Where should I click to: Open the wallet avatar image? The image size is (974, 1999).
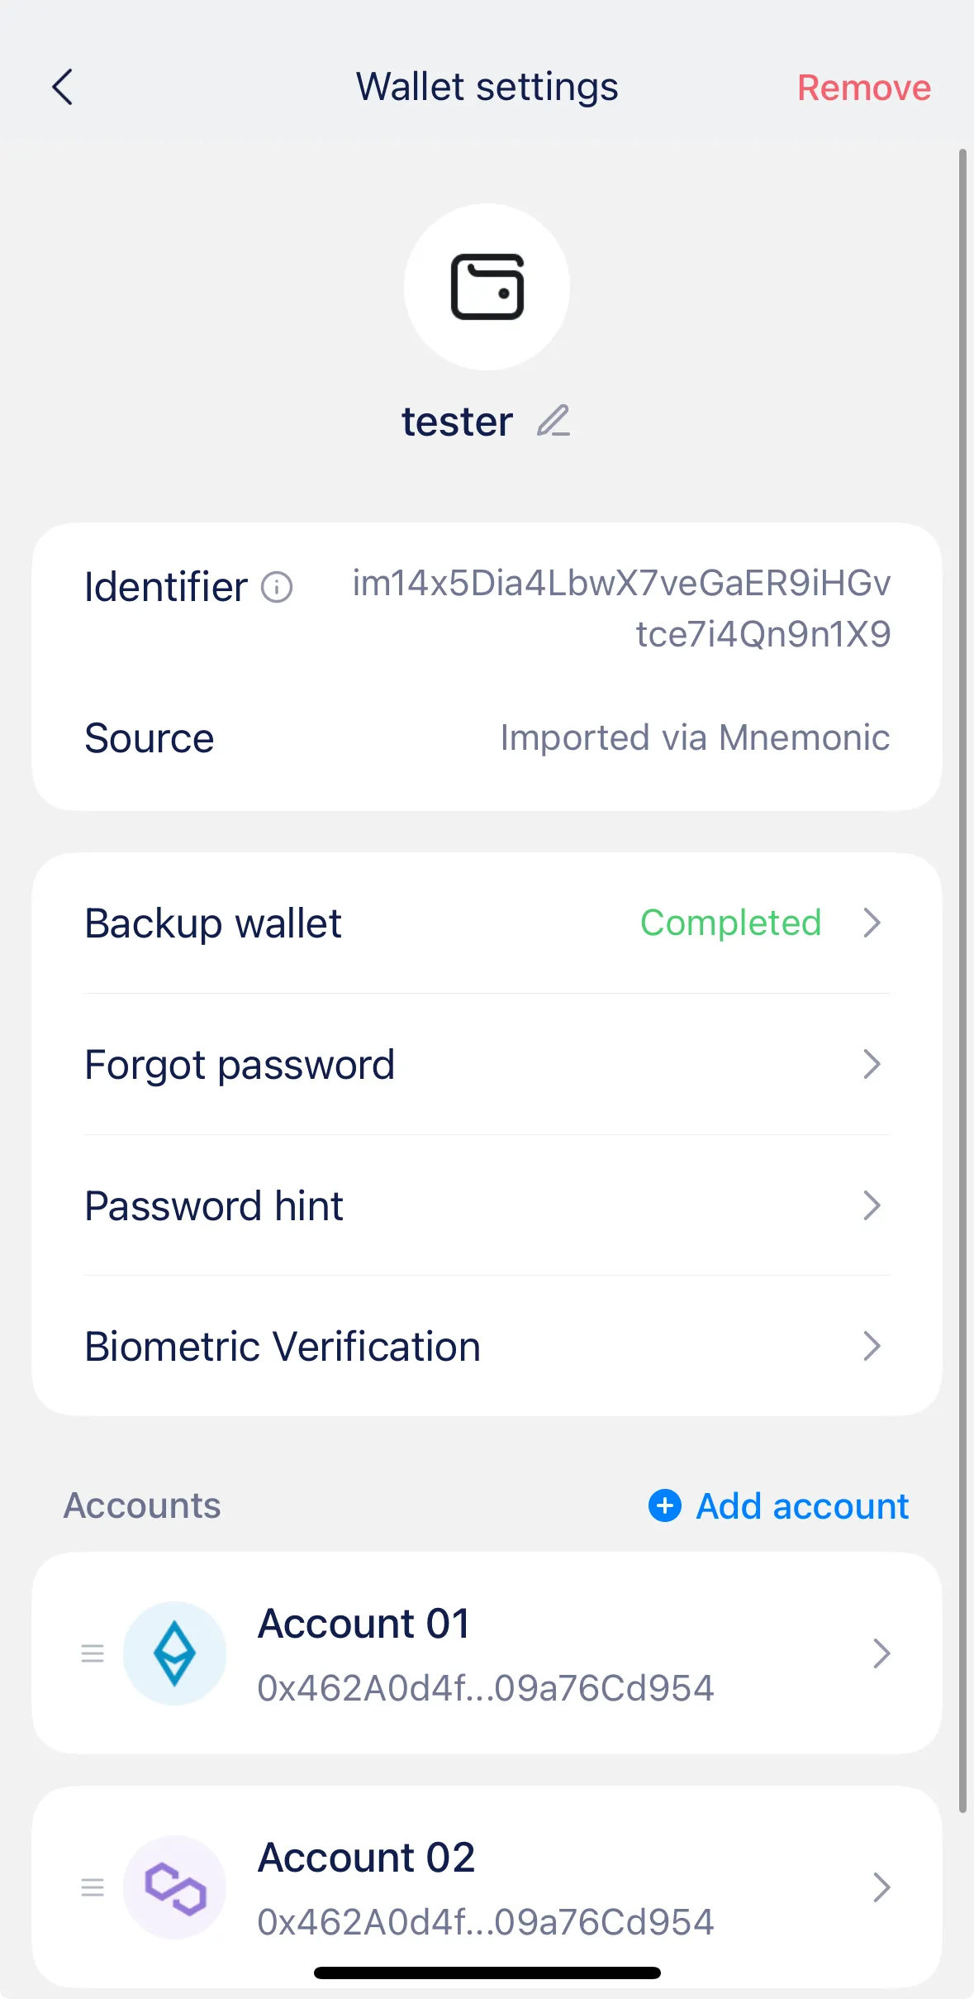(x=487, y=285)
